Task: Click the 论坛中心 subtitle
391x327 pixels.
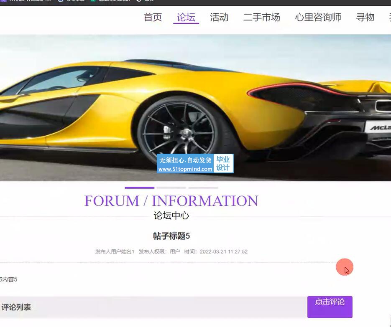Action: (x=171, y=215)
